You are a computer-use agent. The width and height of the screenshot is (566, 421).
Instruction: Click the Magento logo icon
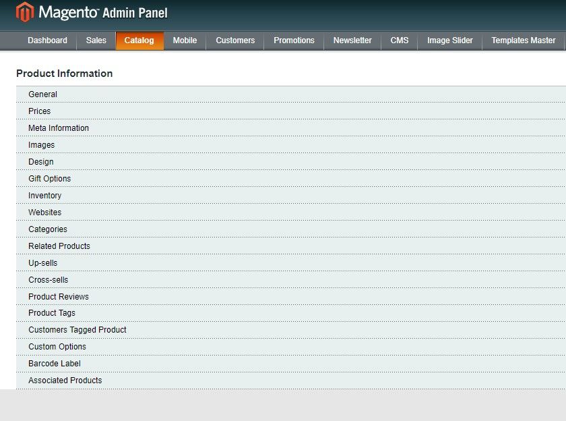(25, 12)
